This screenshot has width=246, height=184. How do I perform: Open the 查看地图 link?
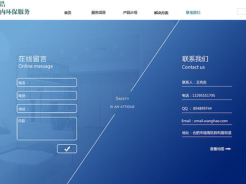[217, 149]
